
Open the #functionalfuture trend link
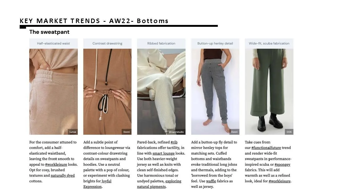pyautogui.click(x=266, y=148)
